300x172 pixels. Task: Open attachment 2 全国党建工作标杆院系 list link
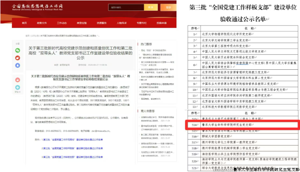pyautogui.click(x=73, y=148)
